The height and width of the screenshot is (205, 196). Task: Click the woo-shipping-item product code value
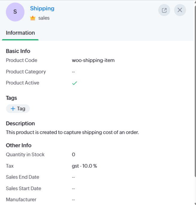pyautogui.click(x=93, y=60)
